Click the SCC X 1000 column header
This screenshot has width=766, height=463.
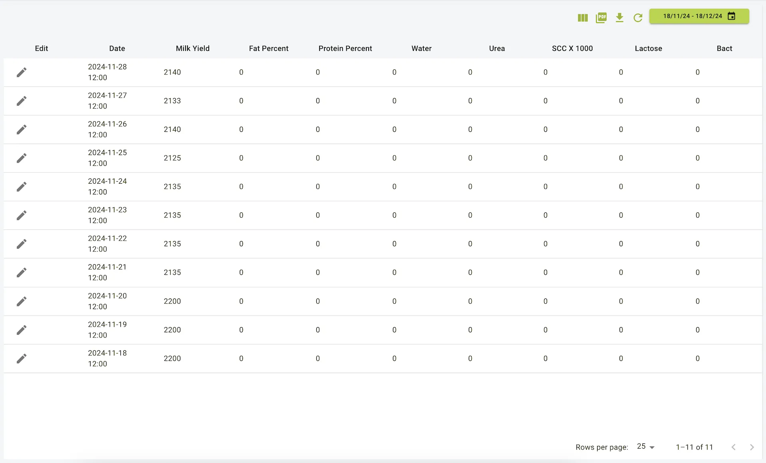point(572,48)
